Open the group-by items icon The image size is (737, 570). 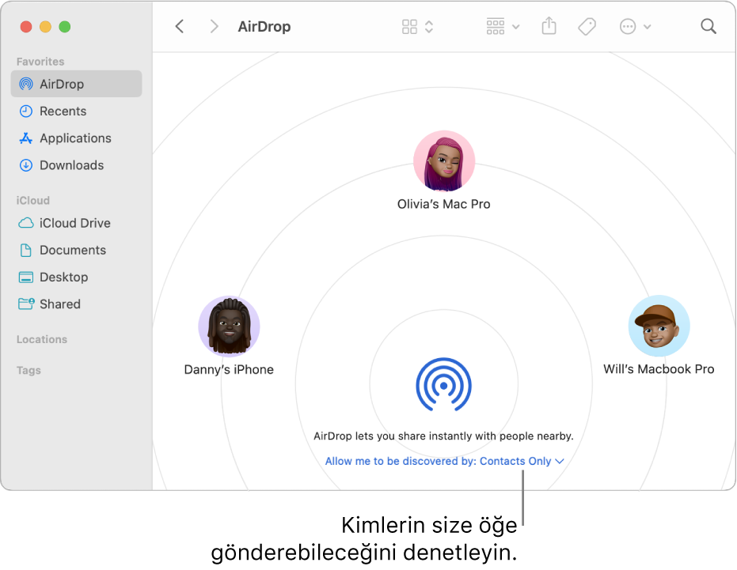pyautogui.click(x=496, y=27)
